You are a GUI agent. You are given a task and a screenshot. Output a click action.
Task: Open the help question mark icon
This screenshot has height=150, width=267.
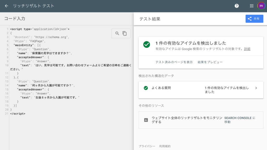[237, 6]
